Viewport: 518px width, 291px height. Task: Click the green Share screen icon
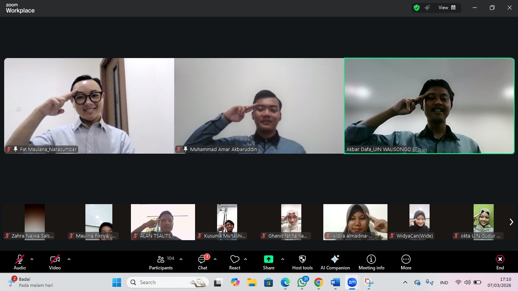[x=269, y=259]
